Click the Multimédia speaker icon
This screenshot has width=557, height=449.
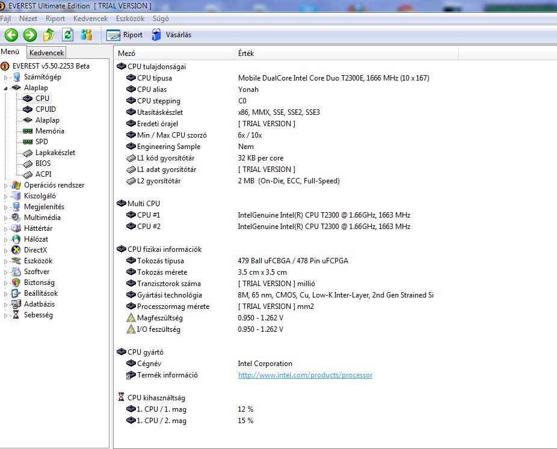pos(16,218)
